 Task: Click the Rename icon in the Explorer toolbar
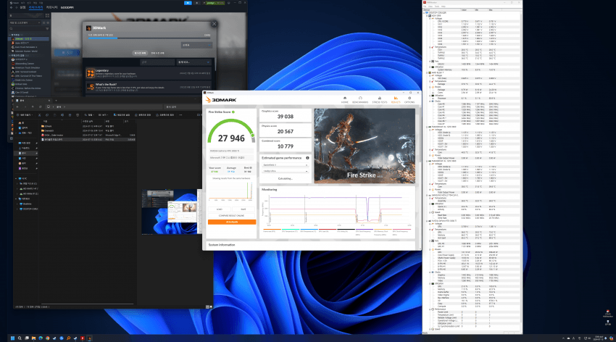62,115
